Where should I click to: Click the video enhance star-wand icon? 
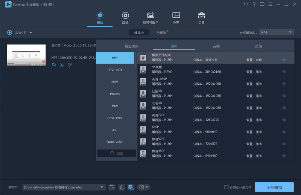coord(54,65)
